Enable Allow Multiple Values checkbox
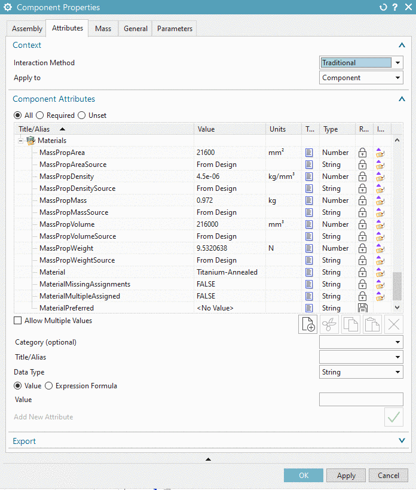Image resolution: width=416 pixels, height=490 pixels. pyautogui.click(x=18, y=321)
